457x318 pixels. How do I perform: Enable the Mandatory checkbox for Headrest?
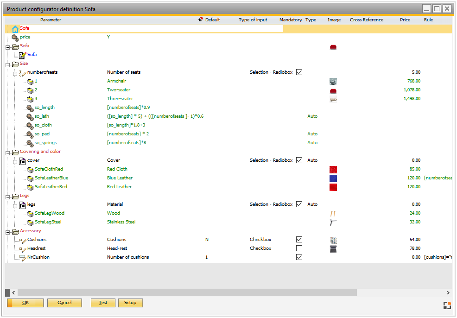pyautogui.click(x=299, y=248)
